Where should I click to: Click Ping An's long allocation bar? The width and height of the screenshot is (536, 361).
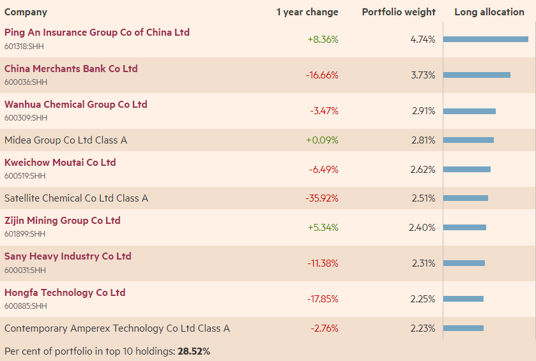[x=486, y=40]
